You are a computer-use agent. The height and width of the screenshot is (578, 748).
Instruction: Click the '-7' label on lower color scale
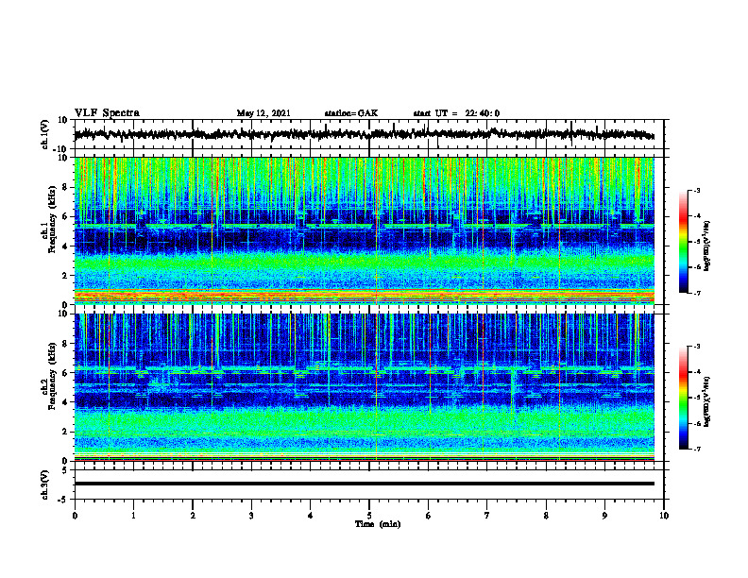[696, 449]
